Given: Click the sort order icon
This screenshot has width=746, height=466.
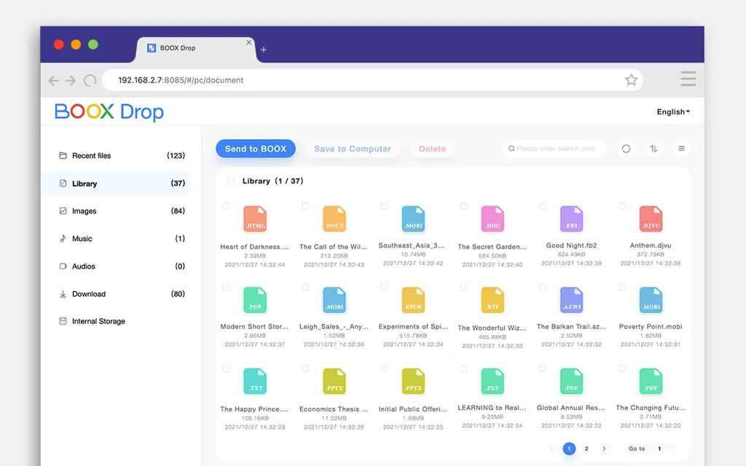Looking at the screenshot, I should [653, 149].
